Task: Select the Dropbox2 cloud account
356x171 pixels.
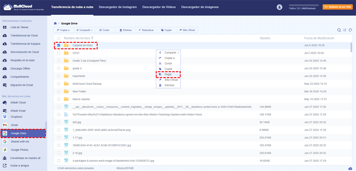Action: [17, 117]
